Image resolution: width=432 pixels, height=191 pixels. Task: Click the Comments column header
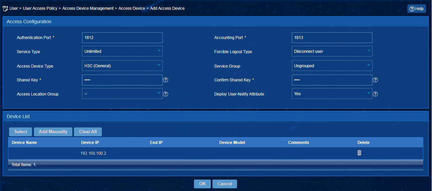coord(299,143)
